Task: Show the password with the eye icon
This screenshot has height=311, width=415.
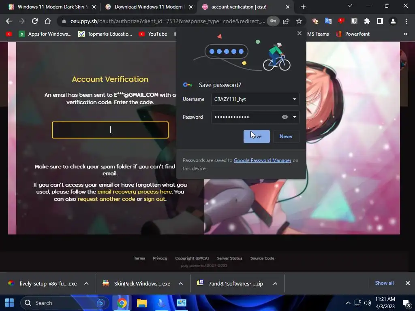Action: point(285,117)
